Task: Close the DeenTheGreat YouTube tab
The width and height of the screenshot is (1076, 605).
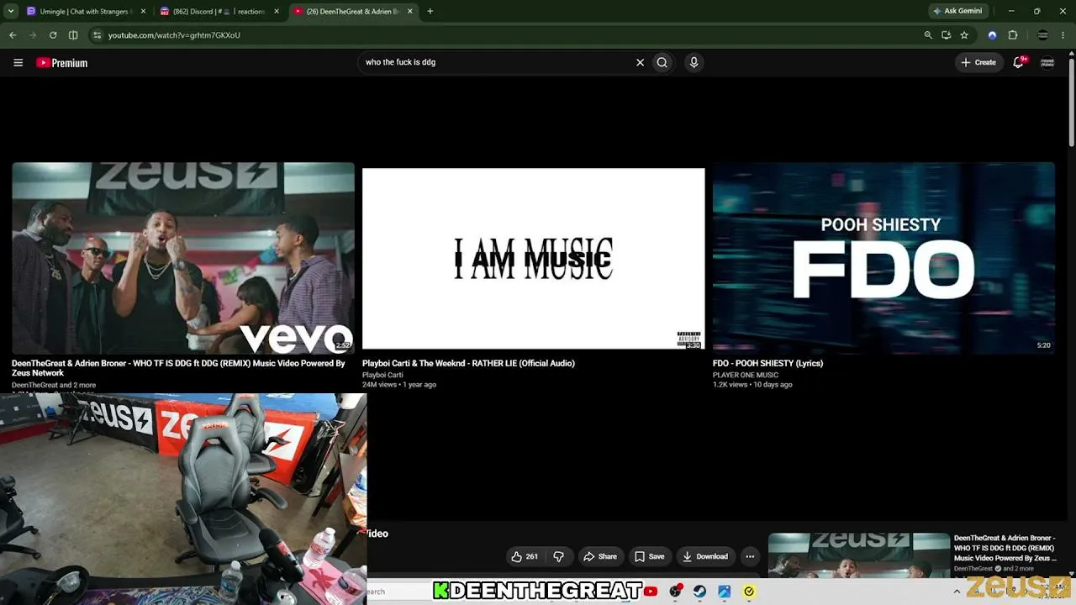Action: pos(409,12)
